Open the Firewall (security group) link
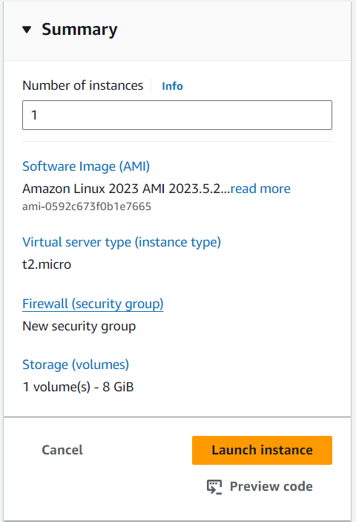Viewport: 356px width, 522px height. [x=93, y=304]
